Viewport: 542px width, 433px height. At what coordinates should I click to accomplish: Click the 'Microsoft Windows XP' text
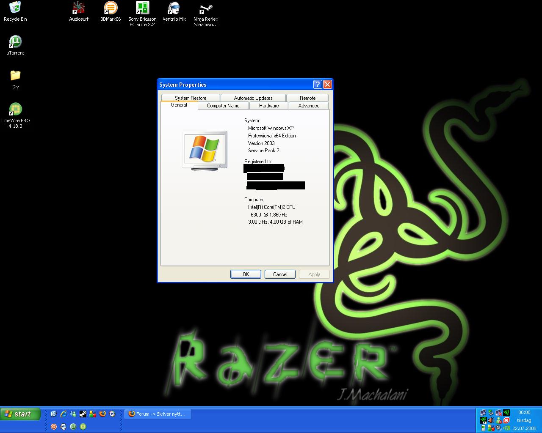point(271,128)
